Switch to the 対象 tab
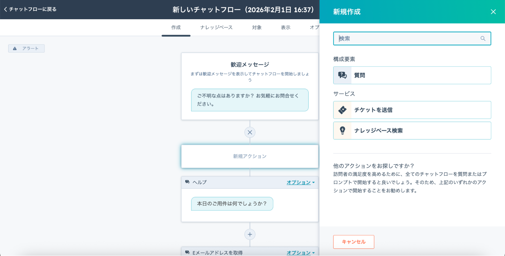Image resolution: width=505 pixels, height=256 pixels. [257, 27]
